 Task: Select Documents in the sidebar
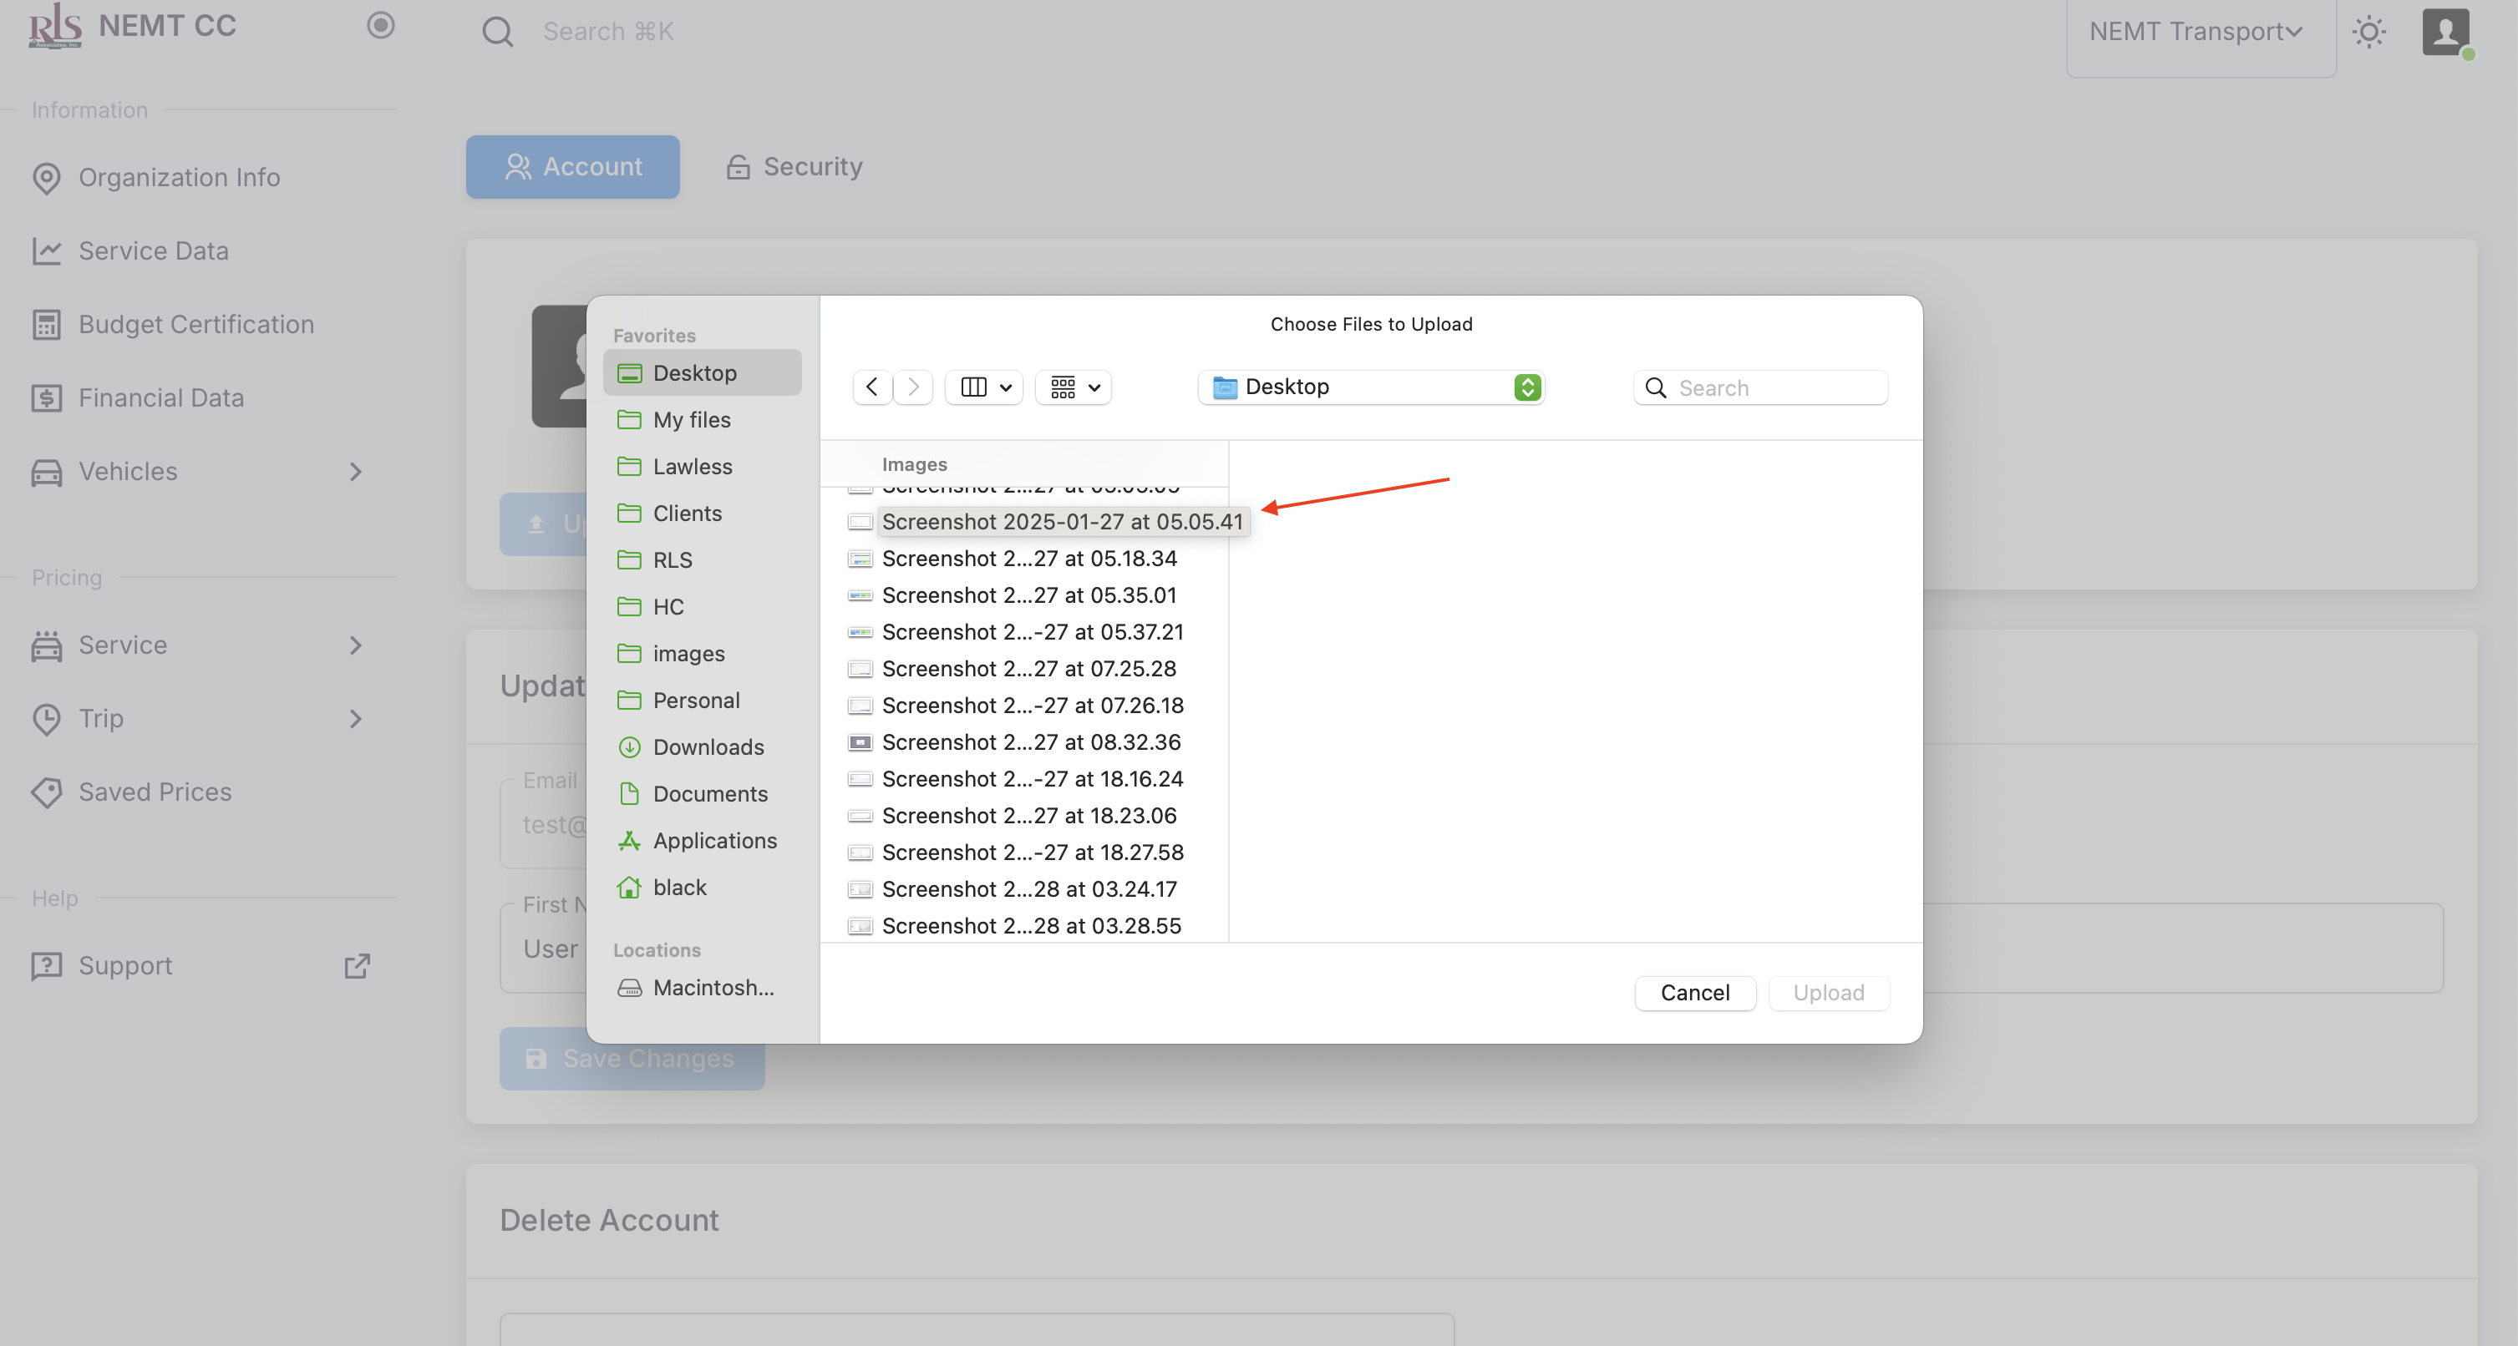click(709, 794)
